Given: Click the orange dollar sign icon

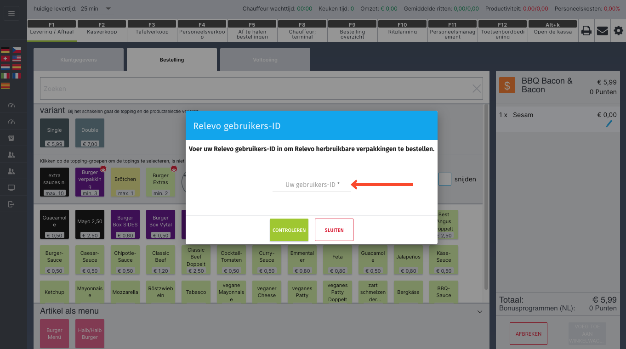Looking at the screenshot, I should 507,85.
